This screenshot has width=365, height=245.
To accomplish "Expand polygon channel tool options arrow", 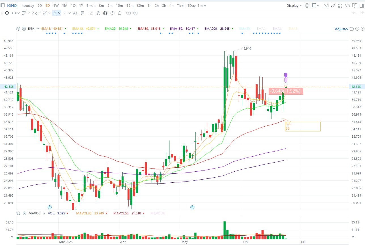I will pos(29,13).
